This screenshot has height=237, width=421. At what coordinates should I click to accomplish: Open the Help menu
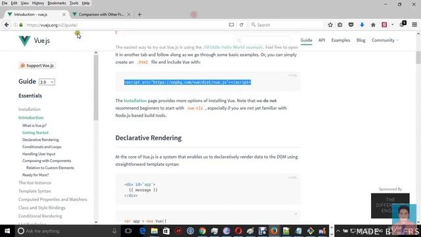86,3
